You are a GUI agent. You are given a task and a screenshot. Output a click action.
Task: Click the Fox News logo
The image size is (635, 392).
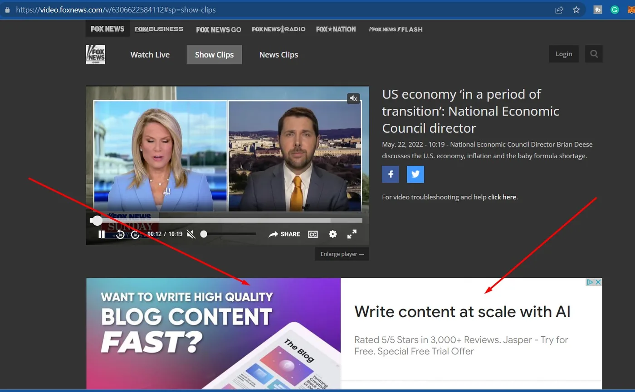(95, 54)
